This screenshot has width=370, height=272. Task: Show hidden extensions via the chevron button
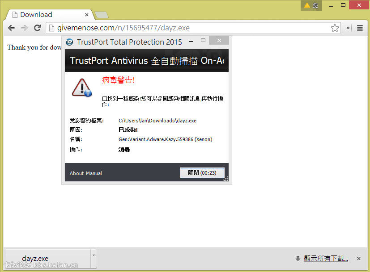coord(348,28)
